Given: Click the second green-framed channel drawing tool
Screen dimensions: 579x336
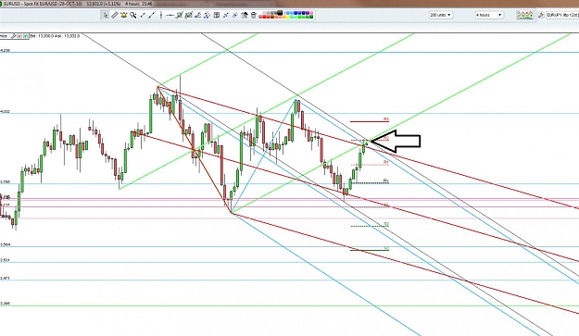Looking at the screenshot, I should (x=189, y=15).
